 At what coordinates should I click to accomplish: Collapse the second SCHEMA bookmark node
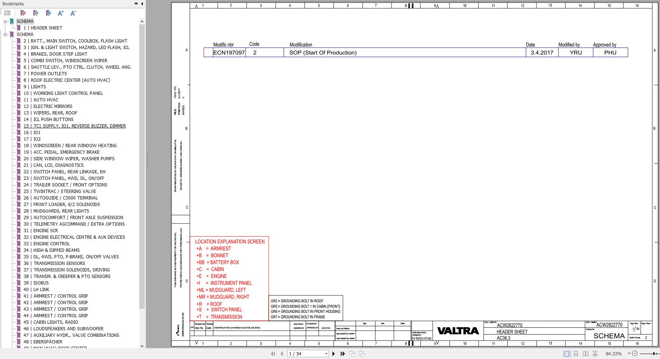click(x=5, y=35)
